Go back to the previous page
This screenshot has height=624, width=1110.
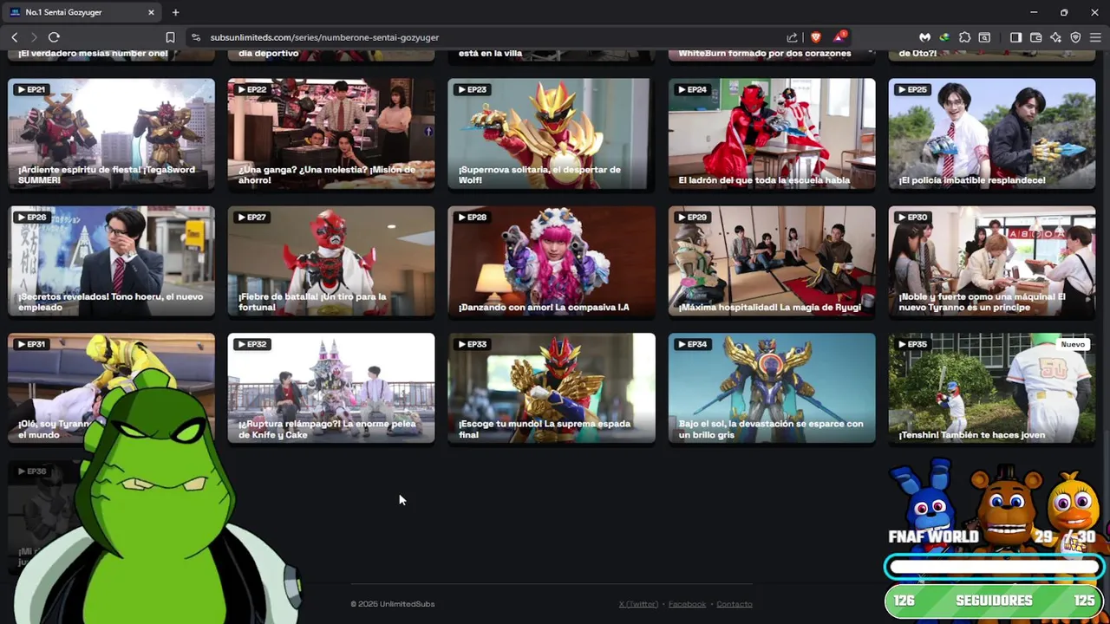(14, 37)
